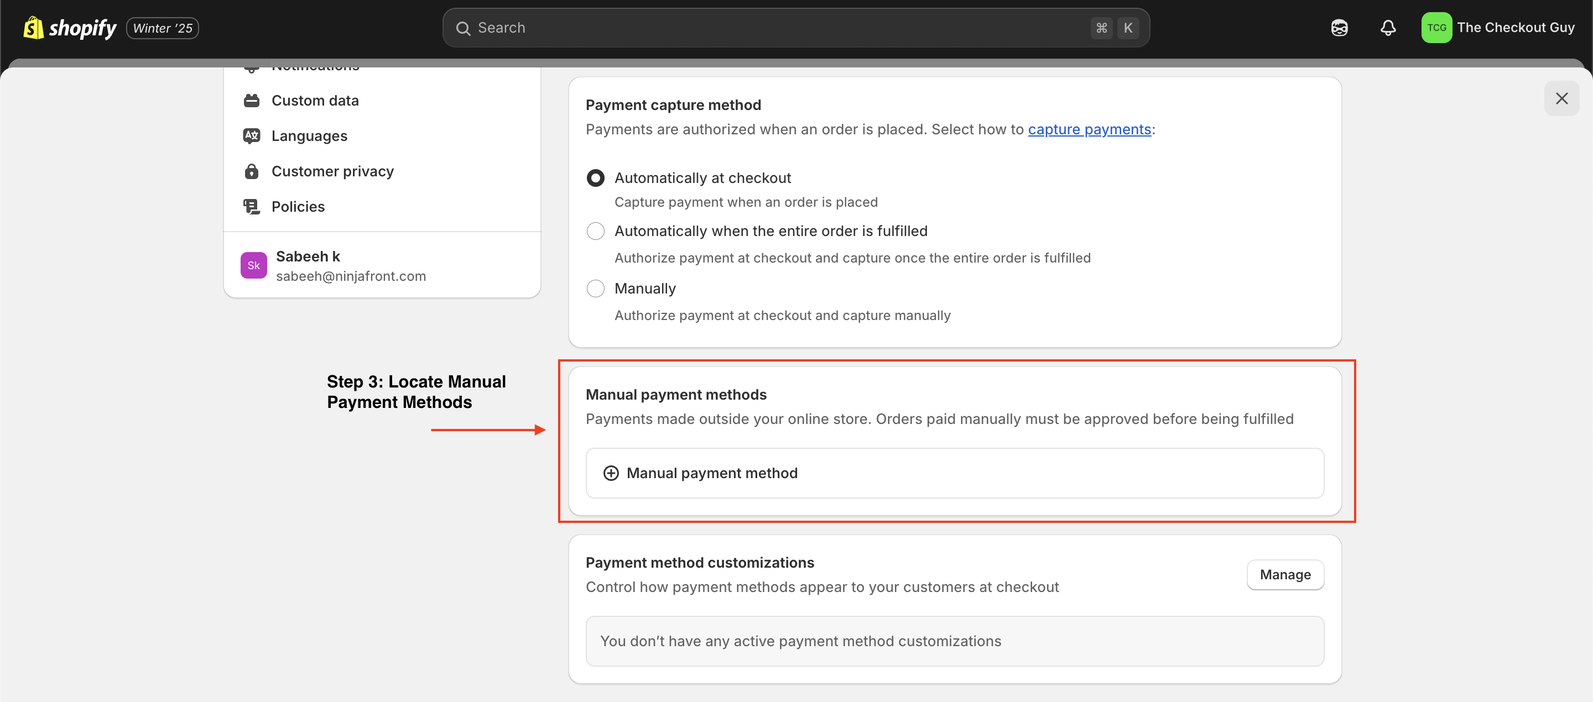Image resolution: width=1593 pixels, height=702 pixels.
Task: Click the Customer privacy lock icon
Action: click(x=251, y=171)
